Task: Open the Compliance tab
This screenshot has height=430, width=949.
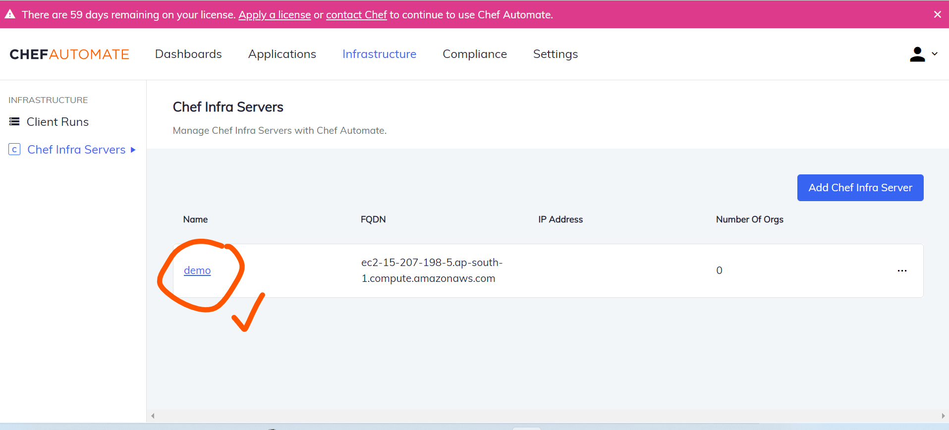Action: pos(474,54)
